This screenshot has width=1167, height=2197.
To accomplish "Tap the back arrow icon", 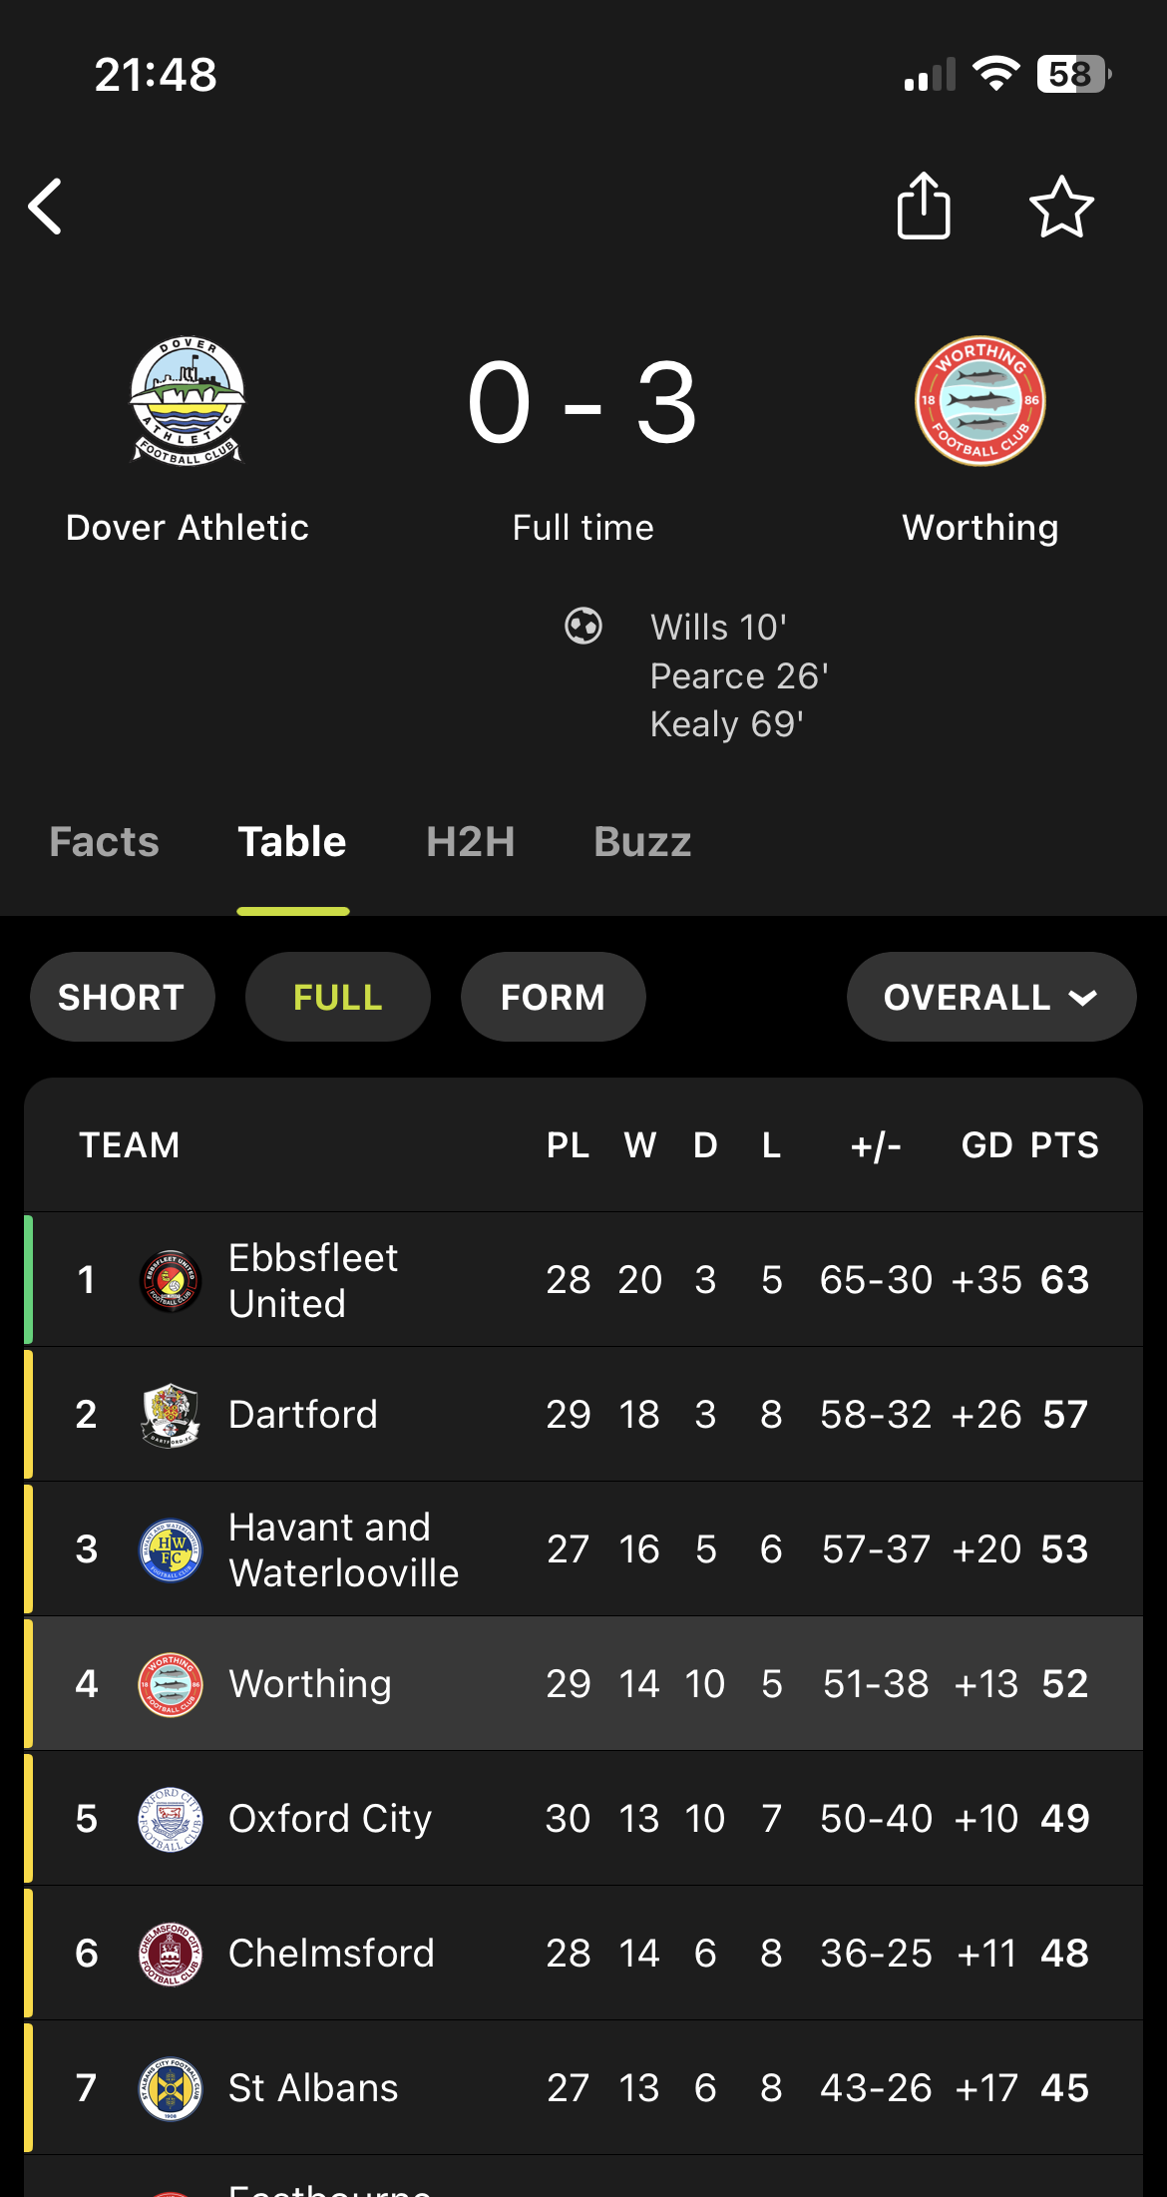I will [x=45, y=207].
